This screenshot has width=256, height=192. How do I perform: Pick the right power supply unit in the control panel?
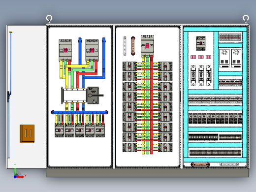(x=236, y=58)
